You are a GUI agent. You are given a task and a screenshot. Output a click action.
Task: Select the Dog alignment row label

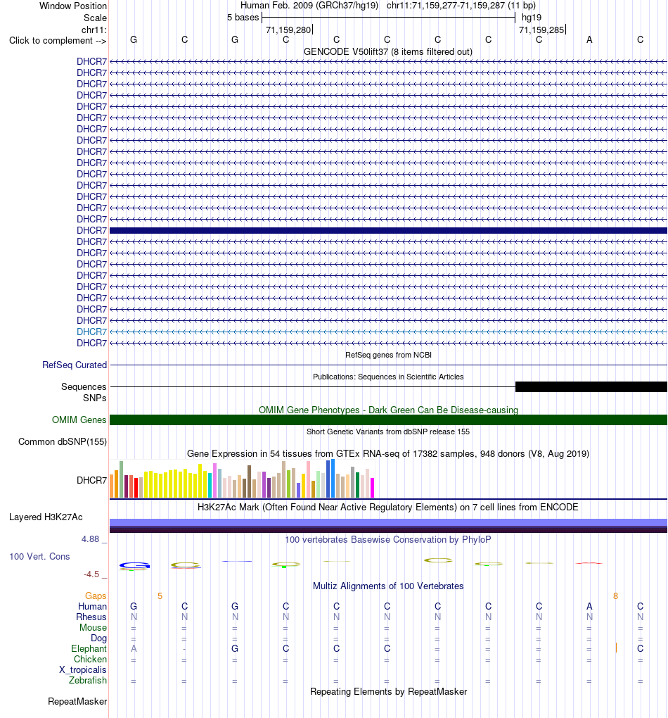click(x=99, y=638)
